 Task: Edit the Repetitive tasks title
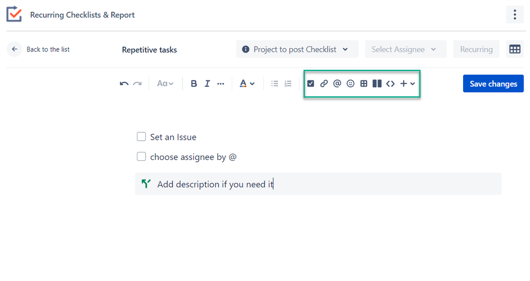coord(150,50)
